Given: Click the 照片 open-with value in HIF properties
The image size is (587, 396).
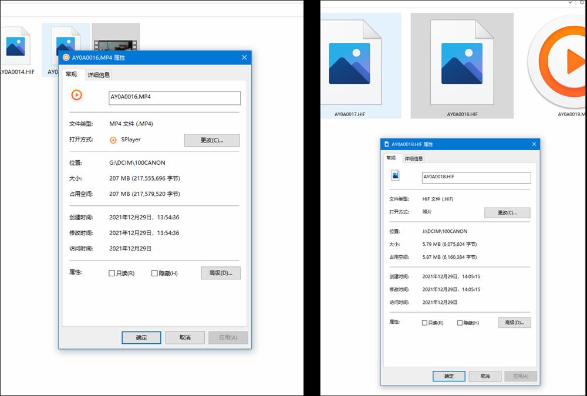Looking at the screenshot, I should [x=427, y=212].
